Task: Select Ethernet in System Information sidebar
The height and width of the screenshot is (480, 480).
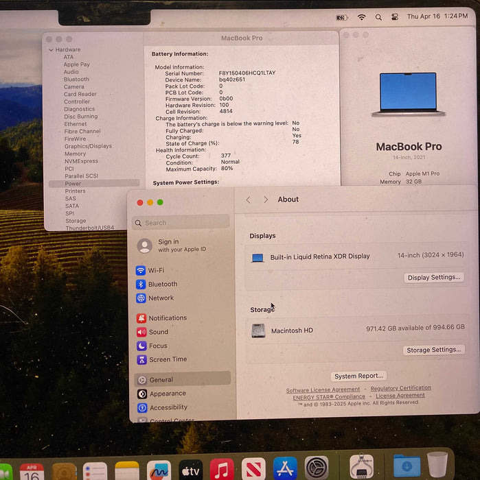Action: pos(76,124)
